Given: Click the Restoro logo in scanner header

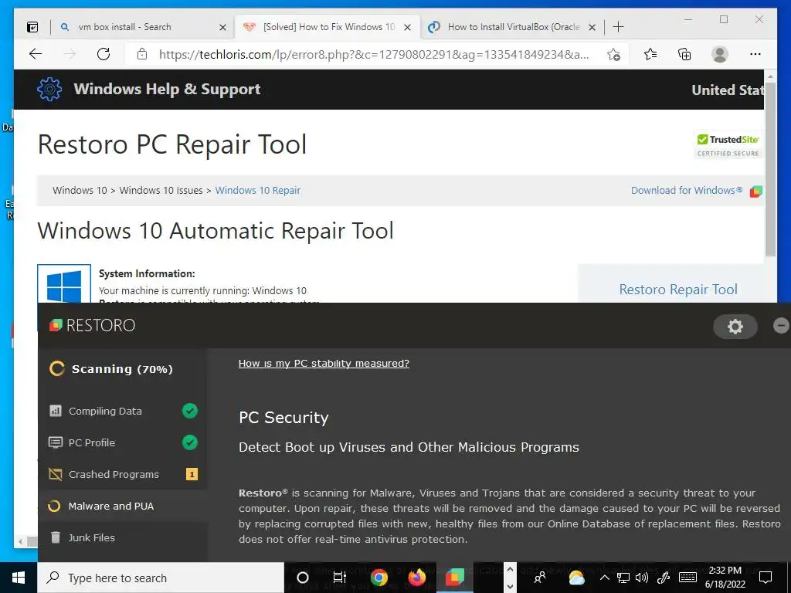Looking at the screenshot, I should click(x=93, y=325).
